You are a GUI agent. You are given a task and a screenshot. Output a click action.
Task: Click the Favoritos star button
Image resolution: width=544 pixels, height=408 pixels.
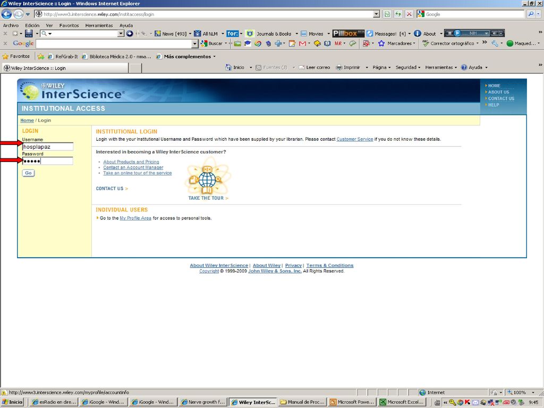click(x=16, y=56)
